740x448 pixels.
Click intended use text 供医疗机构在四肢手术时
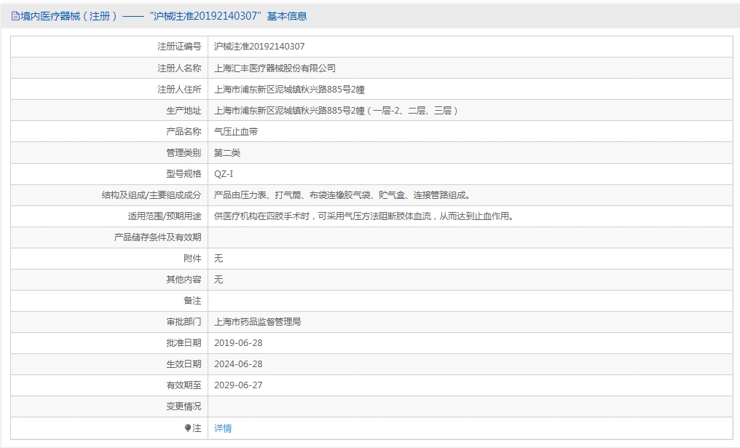[364, 216]
